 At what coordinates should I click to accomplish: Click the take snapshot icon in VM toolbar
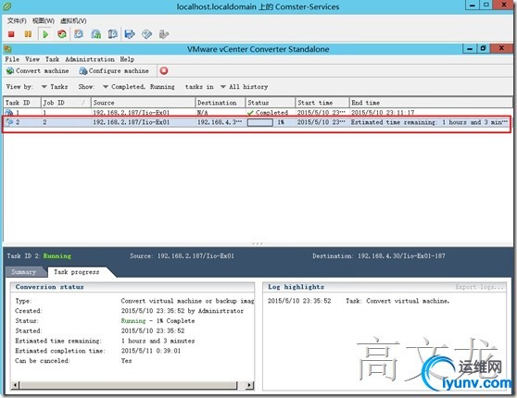pyautogui.click(x=79, y=34)
